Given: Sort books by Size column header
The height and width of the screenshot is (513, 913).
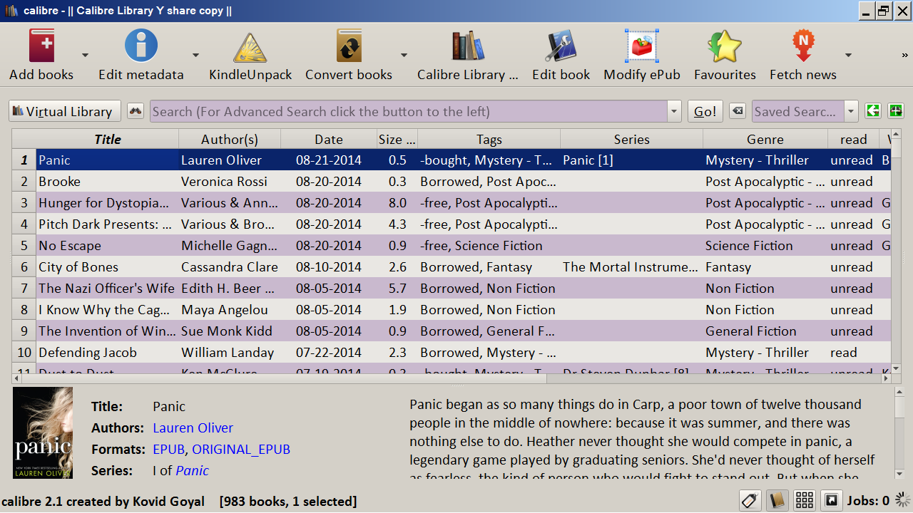Looking at the screenshot, I should [397, 140].
